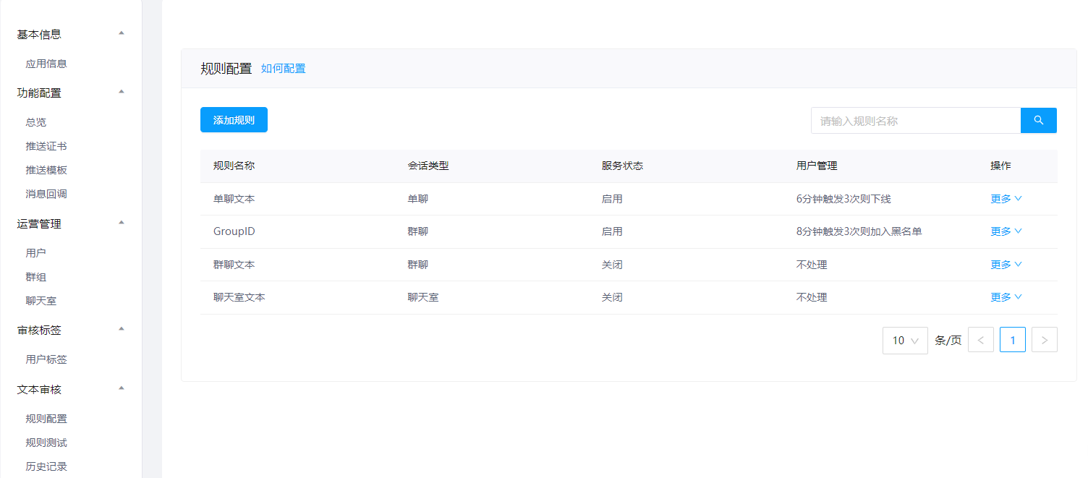Open 更多 dropdown for 单聊文本 rule
This screenshot has height=478, width=1088.
pyautogui.click(x=1006, y=199)
